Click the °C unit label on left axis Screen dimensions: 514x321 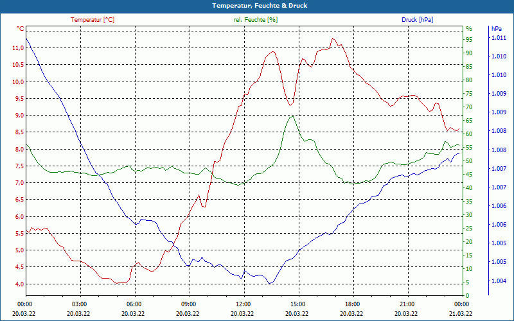point(21,29)
